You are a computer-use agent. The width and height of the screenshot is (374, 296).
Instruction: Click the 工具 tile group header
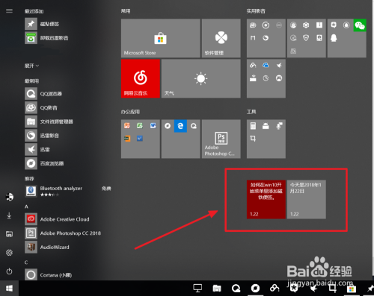pyautogui.click(x=251, y=112)
